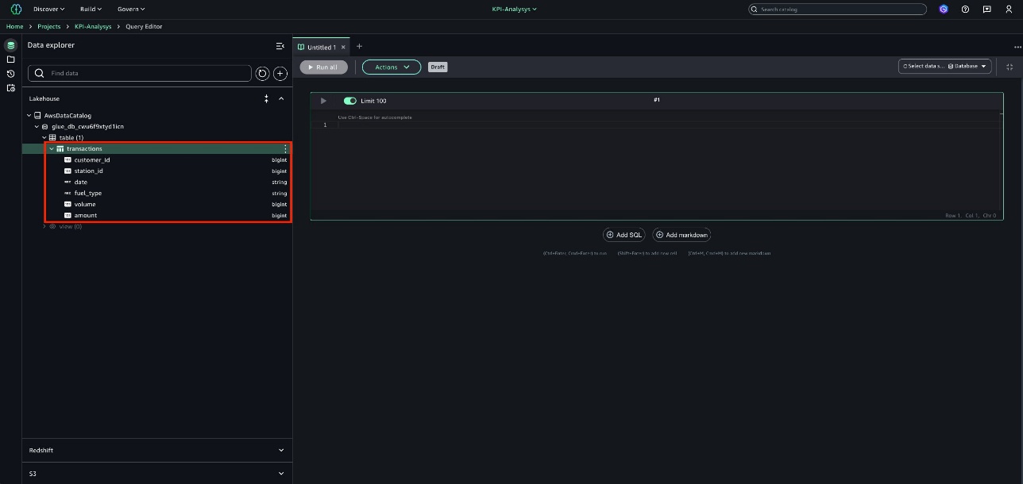The image size is (1023, 484).
Task: Collapse the transactions table node
Action: click(52, 148)
